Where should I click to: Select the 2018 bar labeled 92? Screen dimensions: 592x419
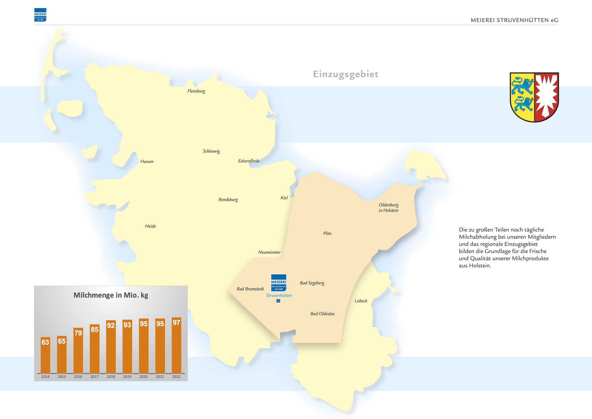[x=111, y=347]
